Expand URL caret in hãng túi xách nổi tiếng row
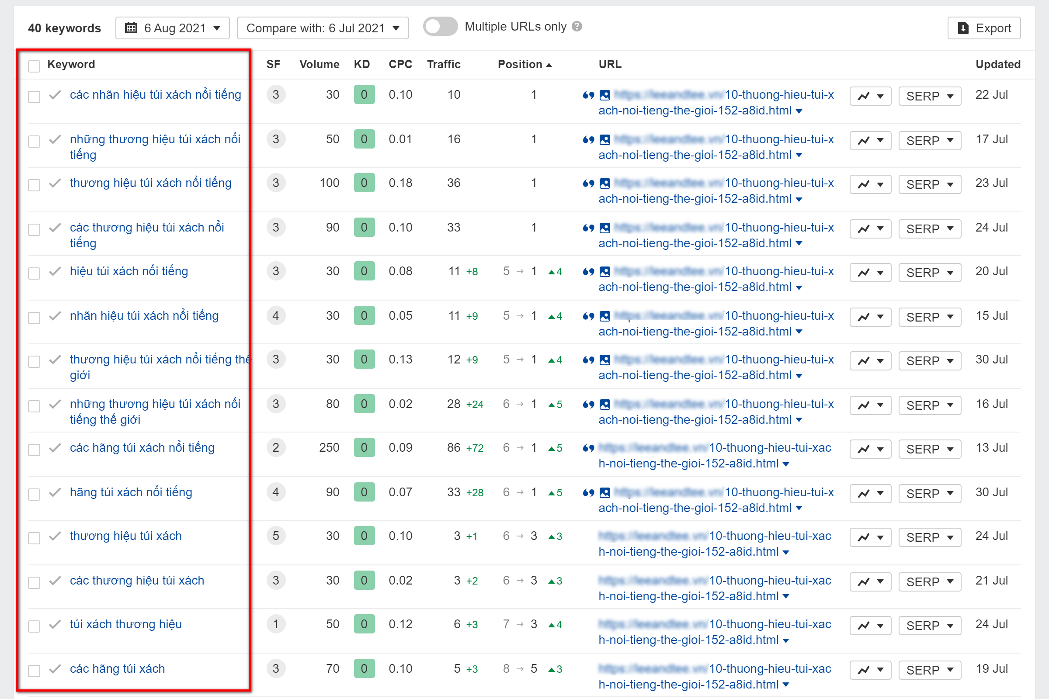The height and width of the screenshot is (699, 1049). click(x=799, y=509)
